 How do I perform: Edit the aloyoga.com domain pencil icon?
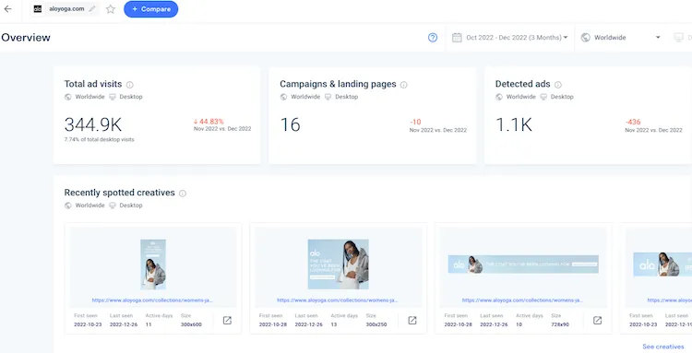(x=91, y=9)
